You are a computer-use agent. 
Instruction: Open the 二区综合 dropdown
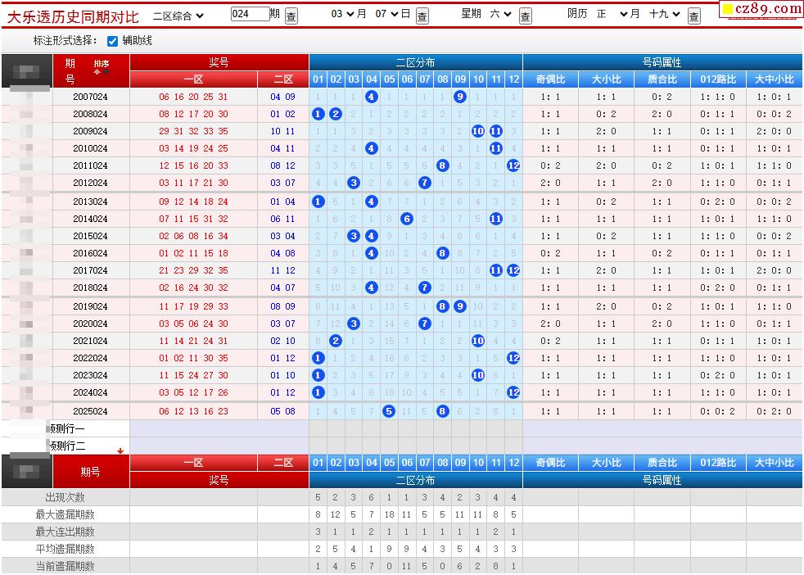pyautogui.click(x=178, y=15)
